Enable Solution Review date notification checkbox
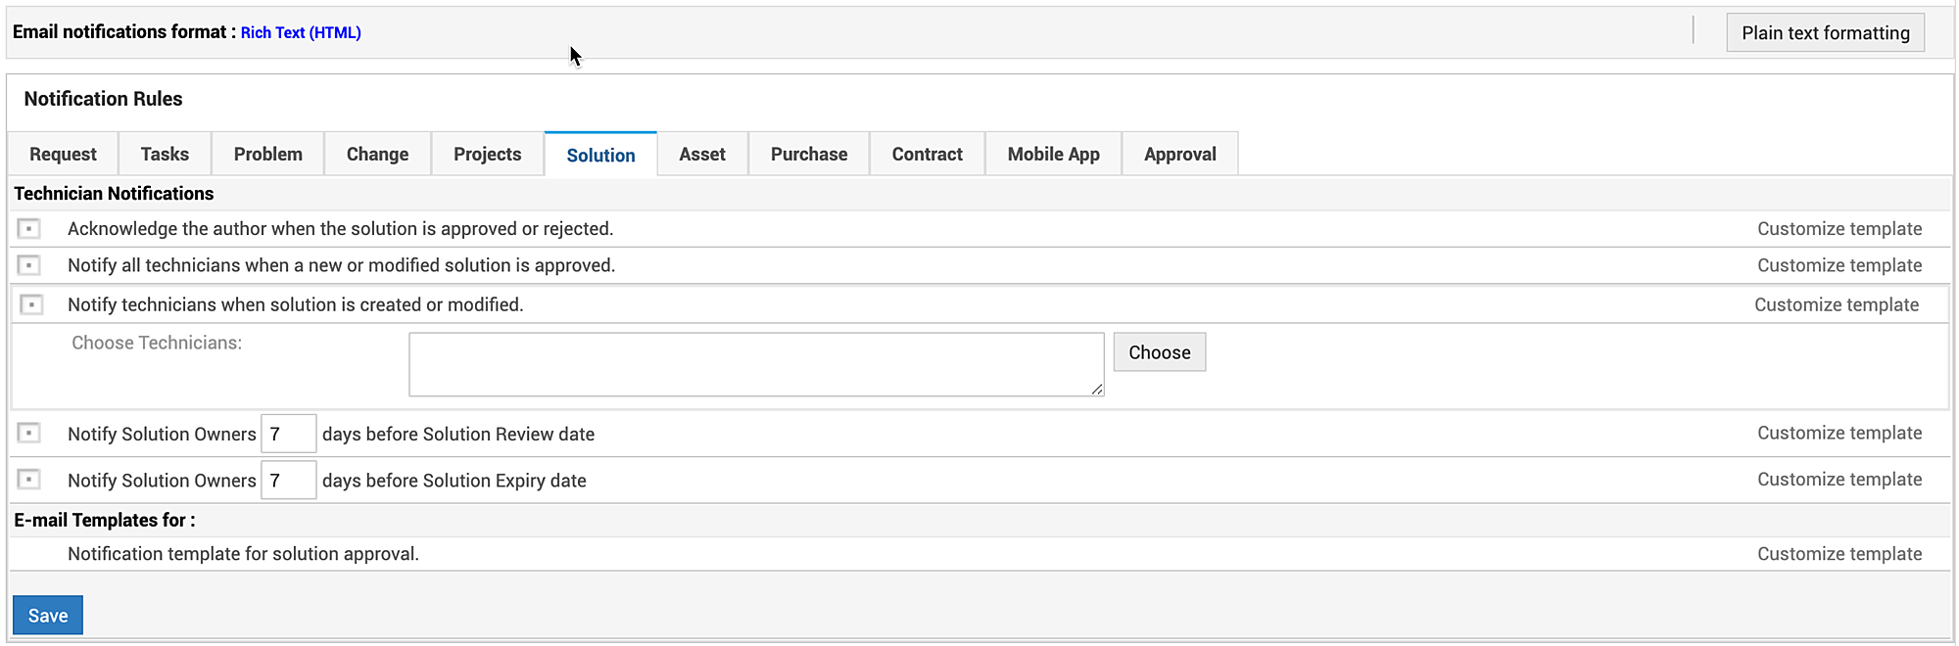The image size is (1959, 646). point(29,433)
